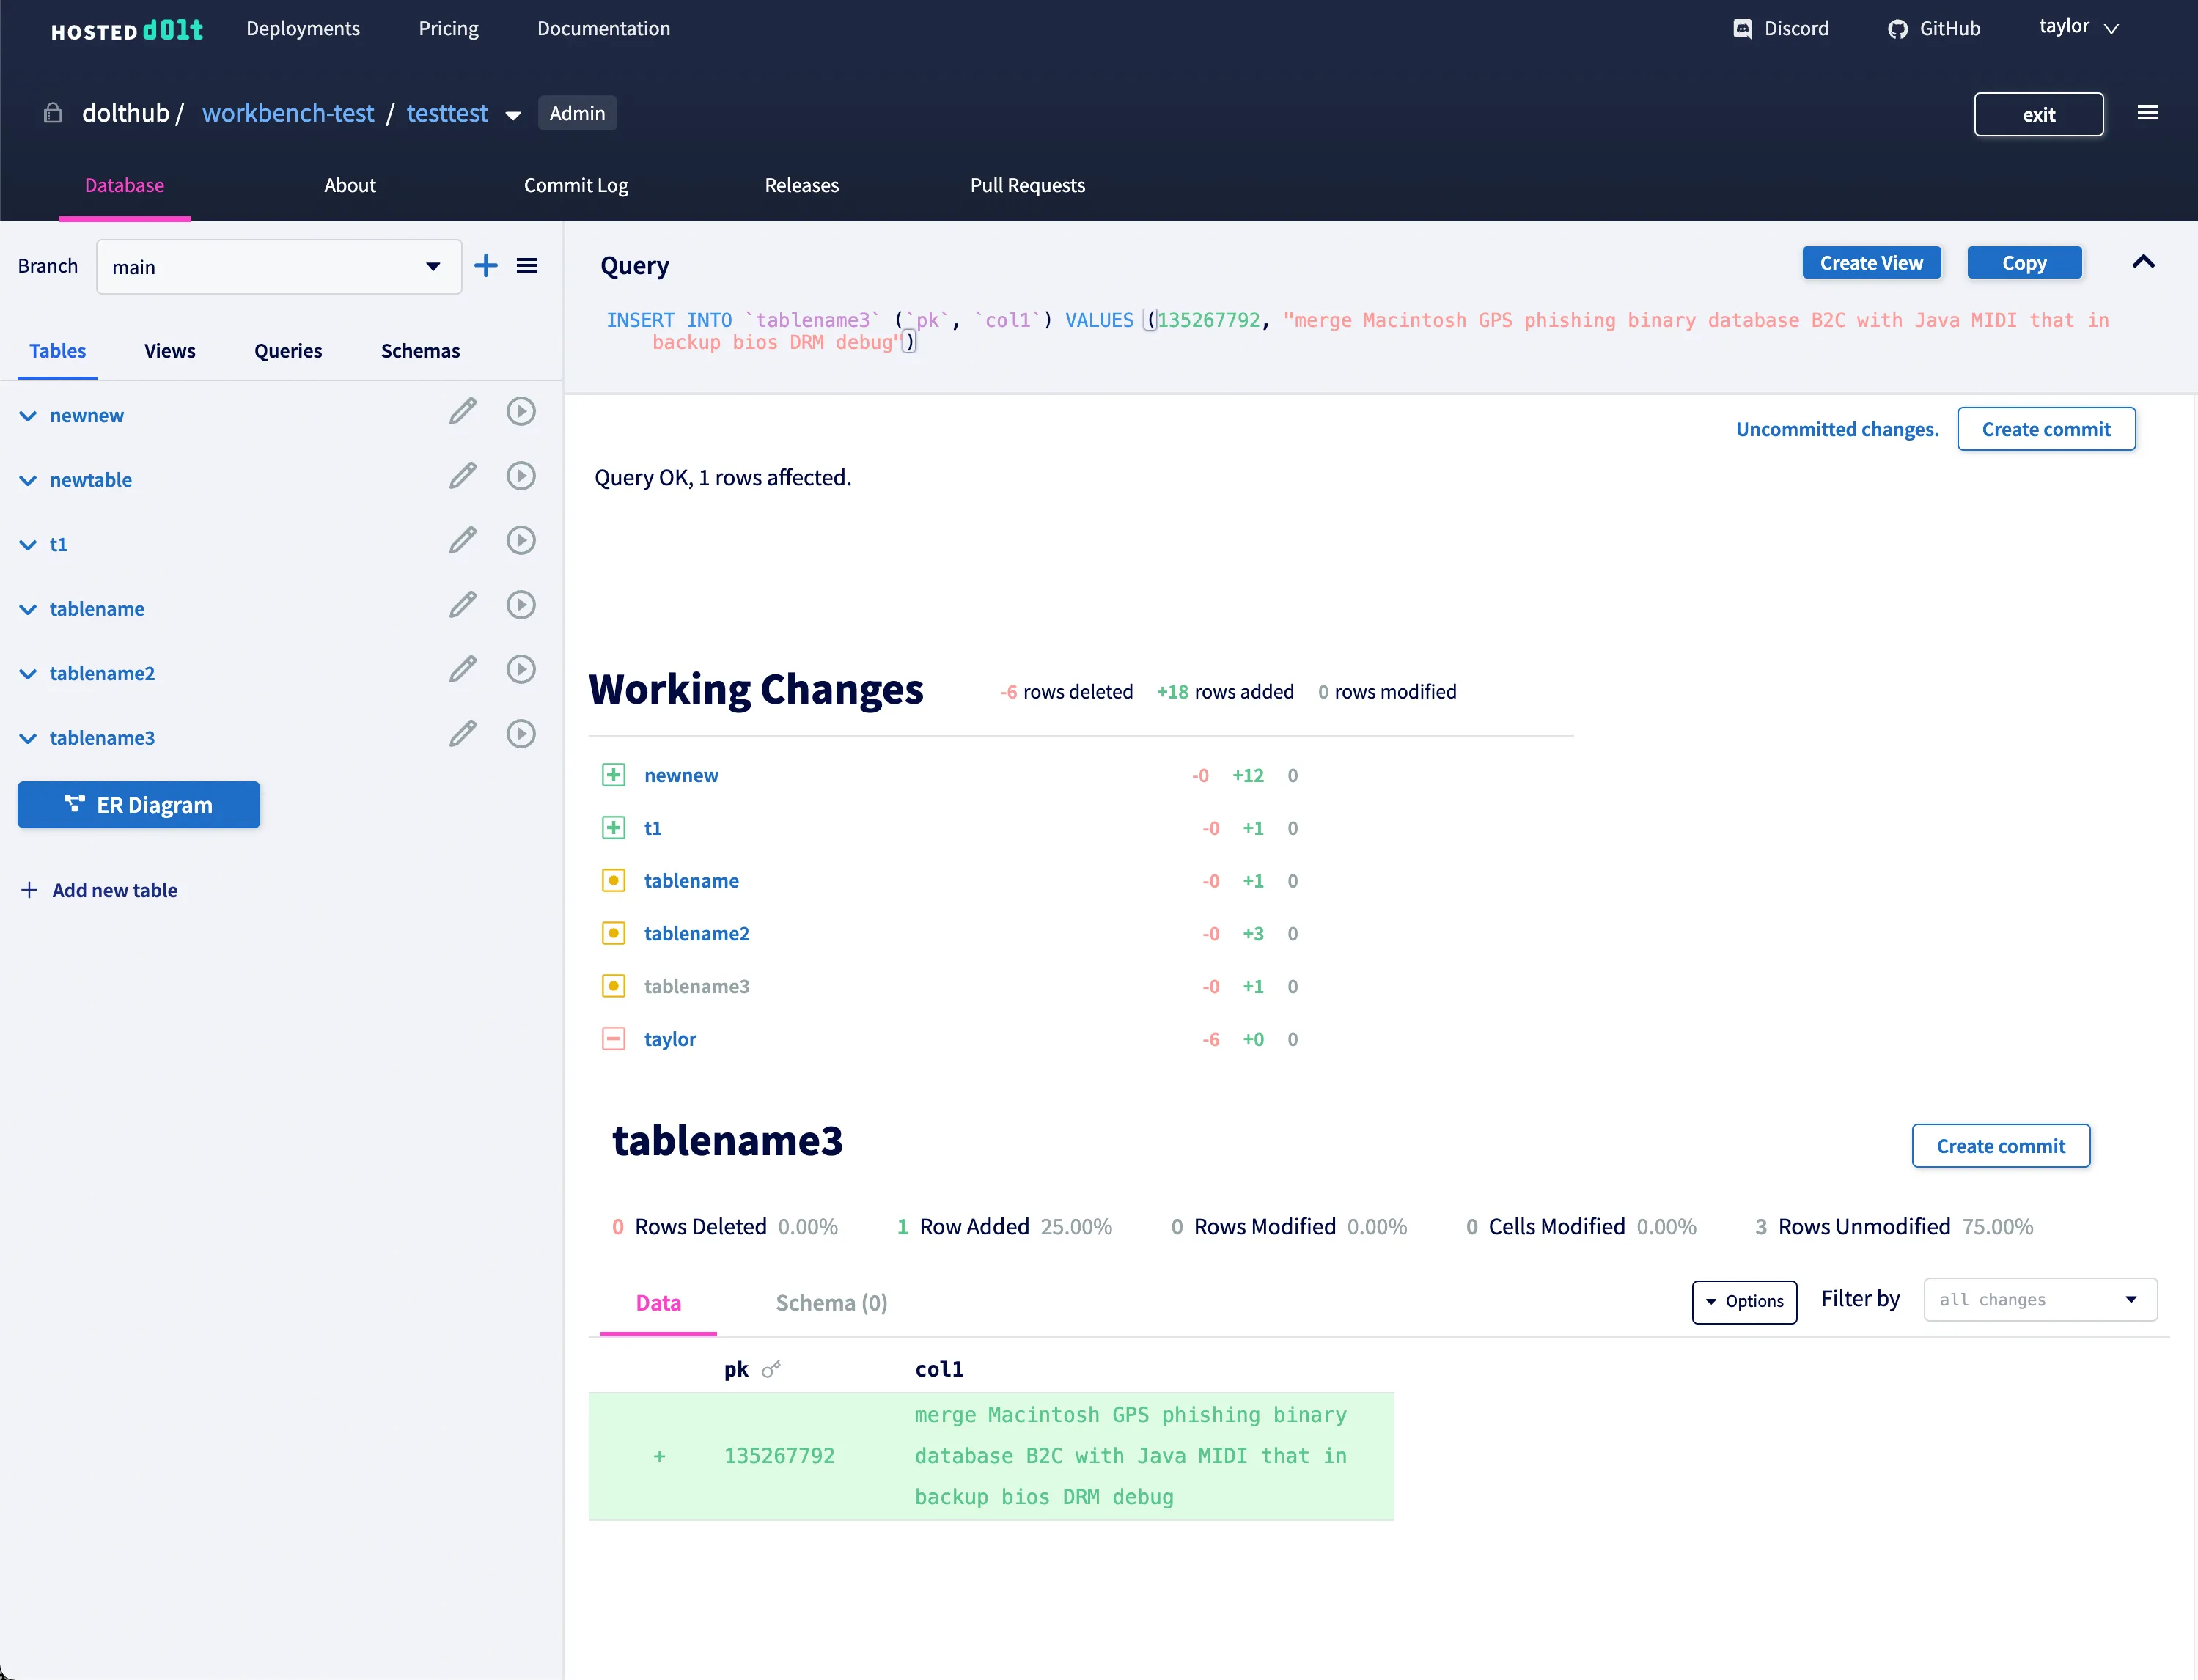Open the 'all changes' filter dropdown
The width and height of the screenshot is (2198, 1680).
click(2039, 1300)
